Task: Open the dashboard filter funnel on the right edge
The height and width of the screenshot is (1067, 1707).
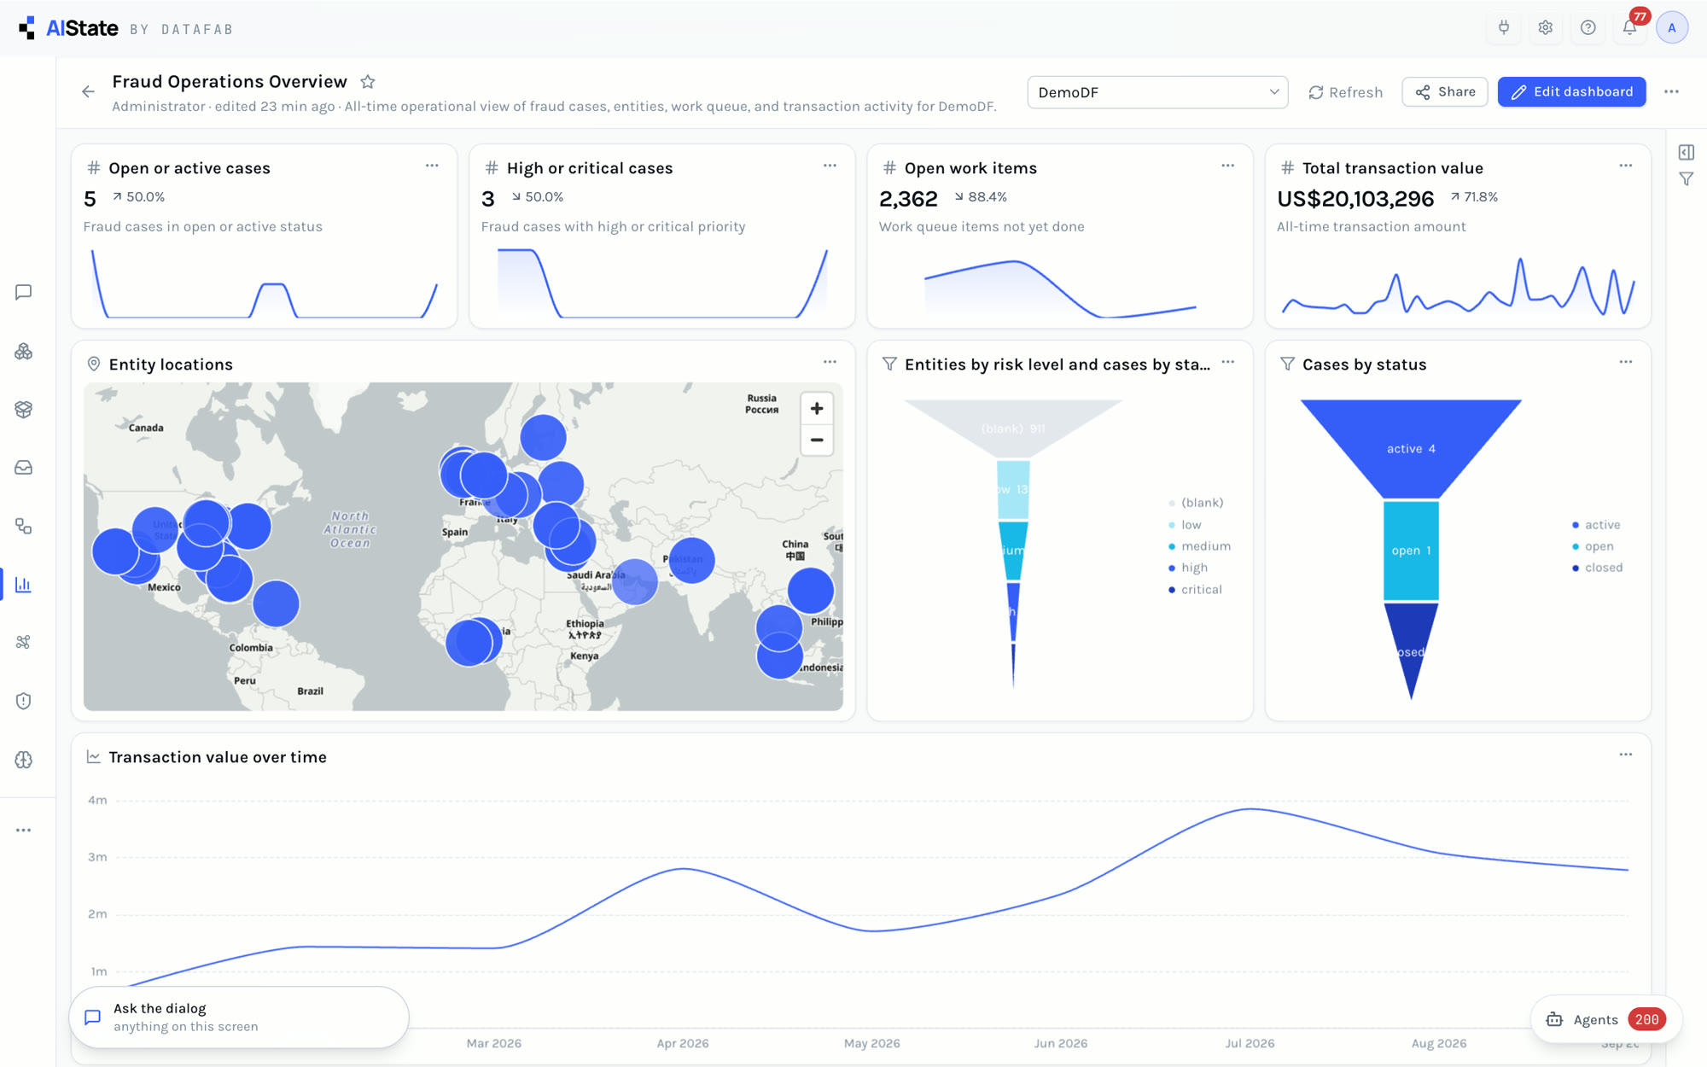Action: point(1687,179)
